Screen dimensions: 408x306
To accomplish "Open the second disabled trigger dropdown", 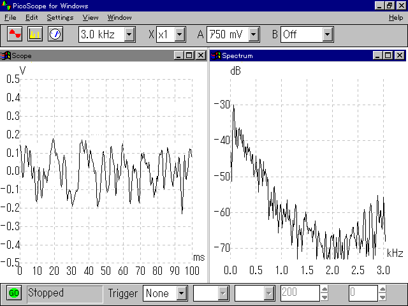I will coord(269,293).
